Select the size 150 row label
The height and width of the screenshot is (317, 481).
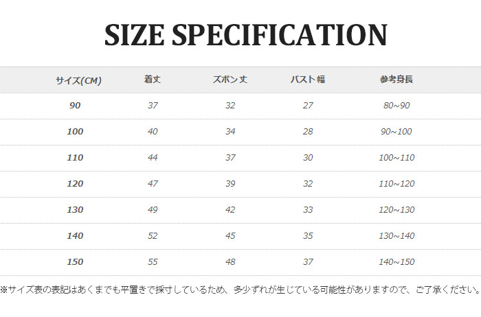click(x=75, y=262)
